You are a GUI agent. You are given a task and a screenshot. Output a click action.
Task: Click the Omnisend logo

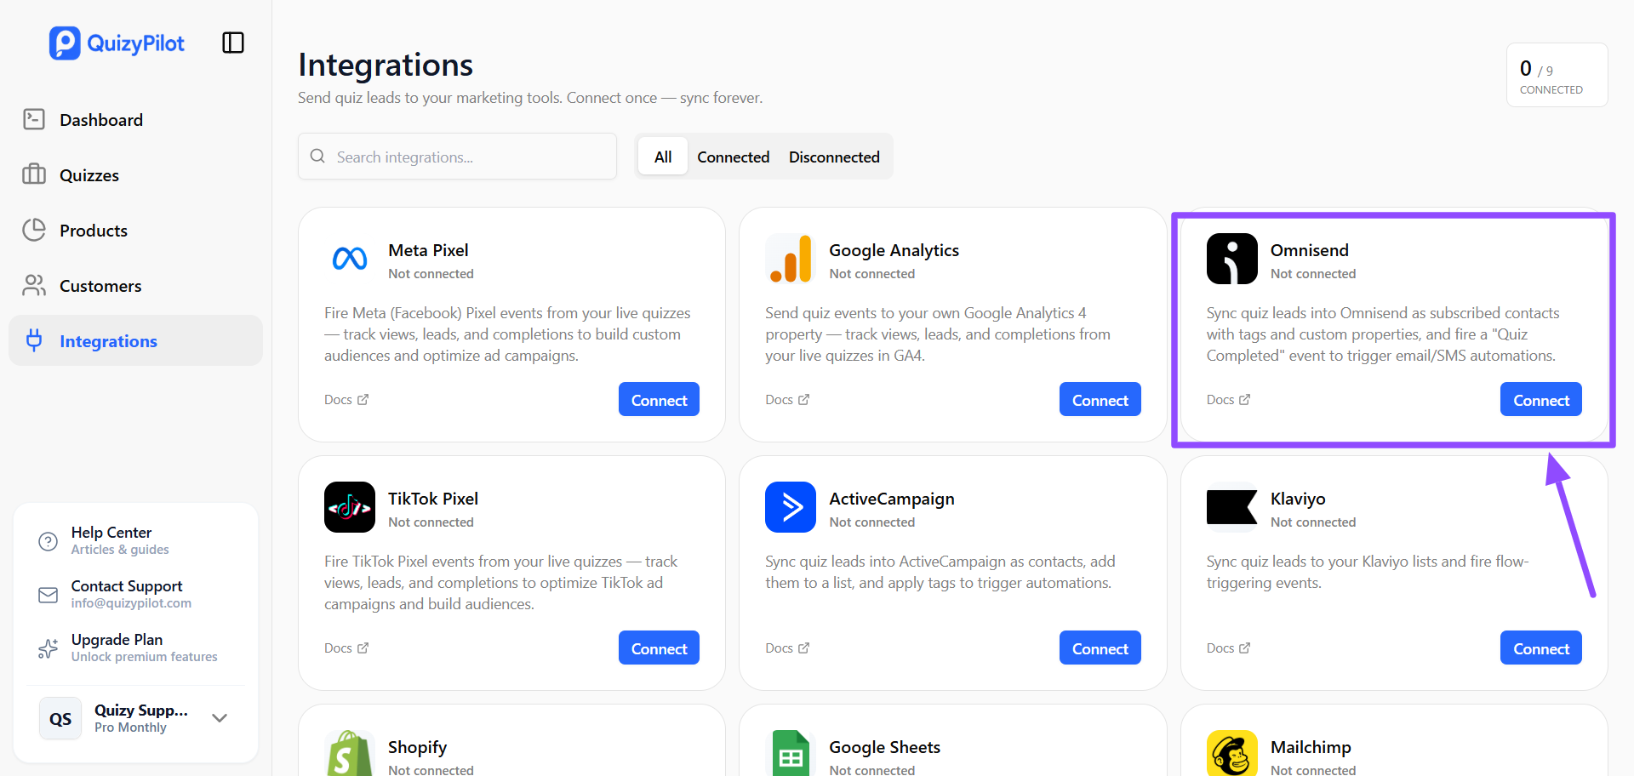[1232, 259]
